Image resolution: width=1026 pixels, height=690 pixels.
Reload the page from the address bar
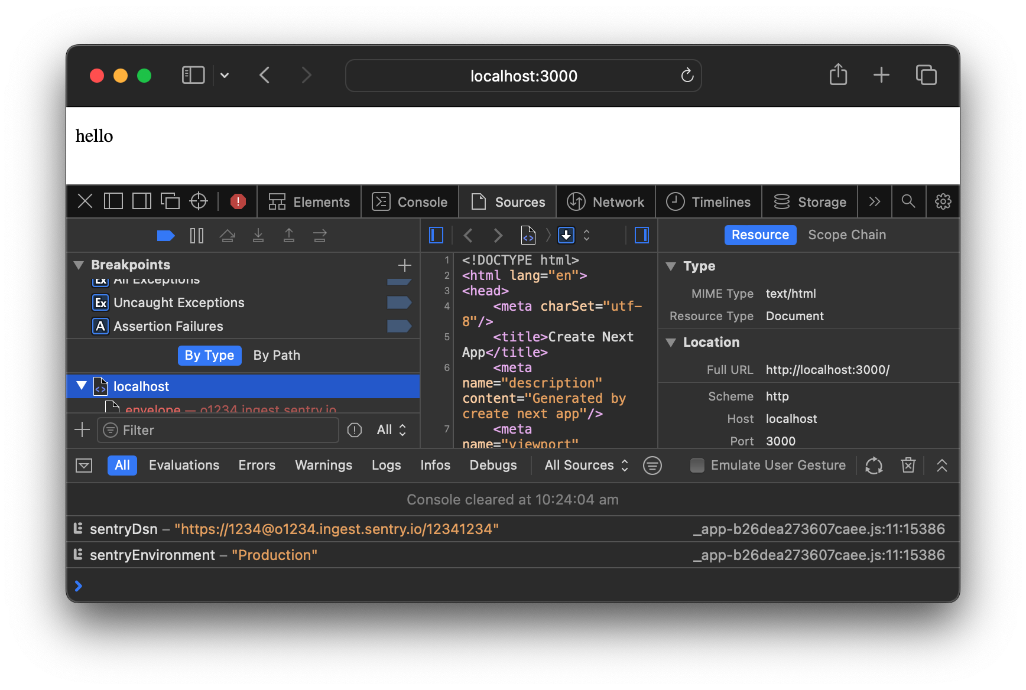click(686, 76)
